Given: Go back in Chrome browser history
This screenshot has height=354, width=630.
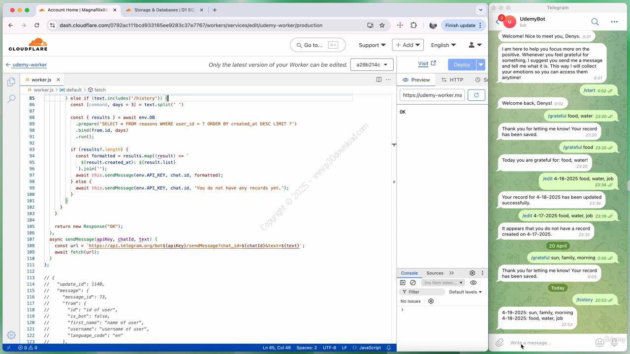Looking at the screenshot, I should [10, 25].
